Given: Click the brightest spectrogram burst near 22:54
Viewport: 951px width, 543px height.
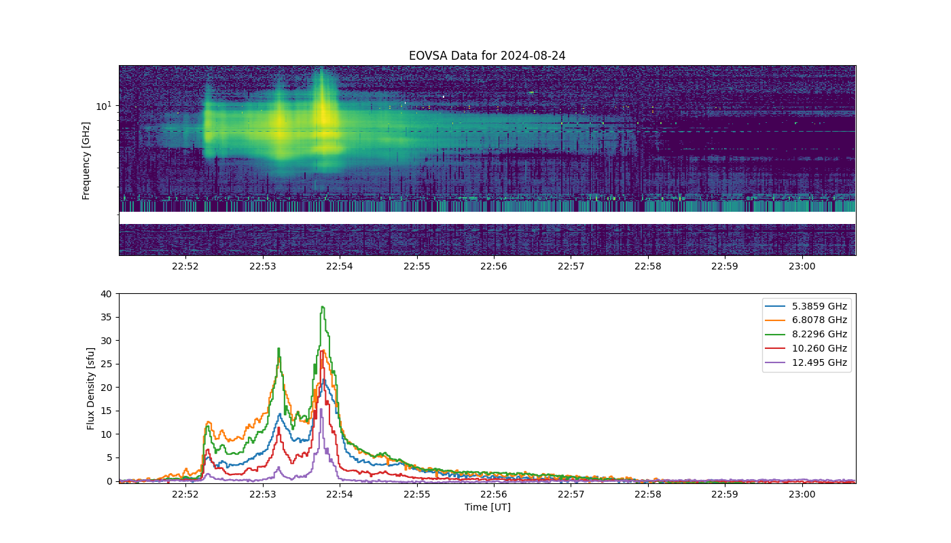Looking at the screenshot, I should (x=325, y=115).
